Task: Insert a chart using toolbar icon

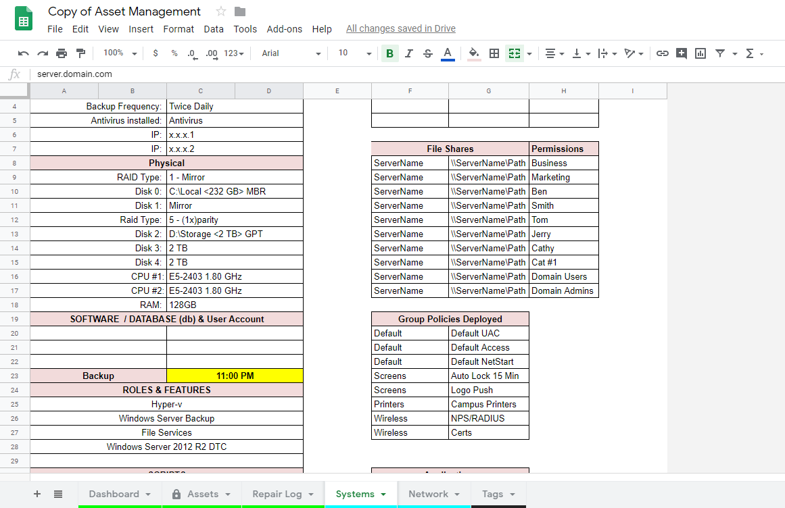Action: pos(700,53)
